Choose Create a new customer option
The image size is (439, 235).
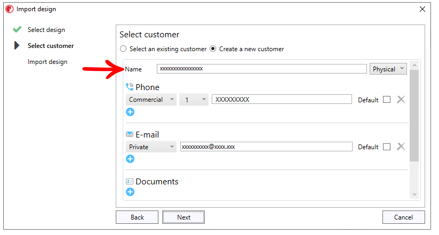[213, 48]
